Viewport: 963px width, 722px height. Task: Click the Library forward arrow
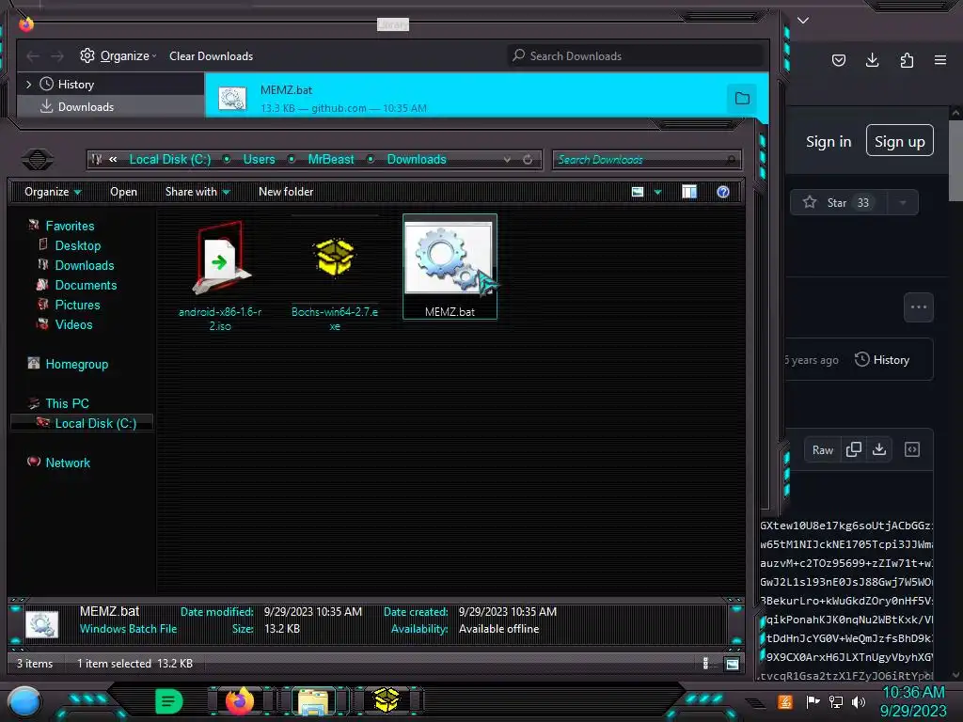[57, 56]
